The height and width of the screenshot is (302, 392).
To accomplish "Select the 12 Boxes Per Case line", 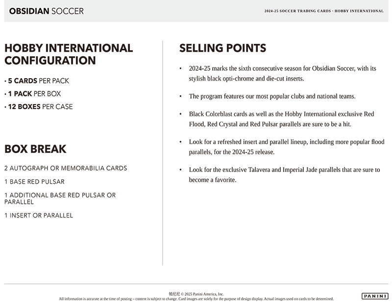I will tap(39, 107).
